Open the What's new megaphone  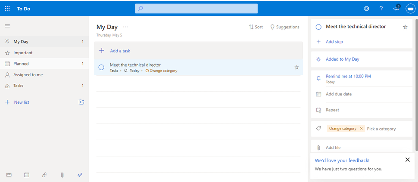(396, 9)
